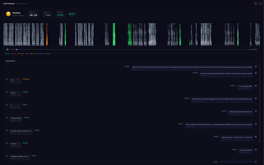Click the Happy legend item
The image size is (264, 165).
point(8,54)
